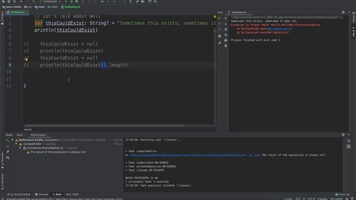Click LF line separator in status bar

coord(304,199)
